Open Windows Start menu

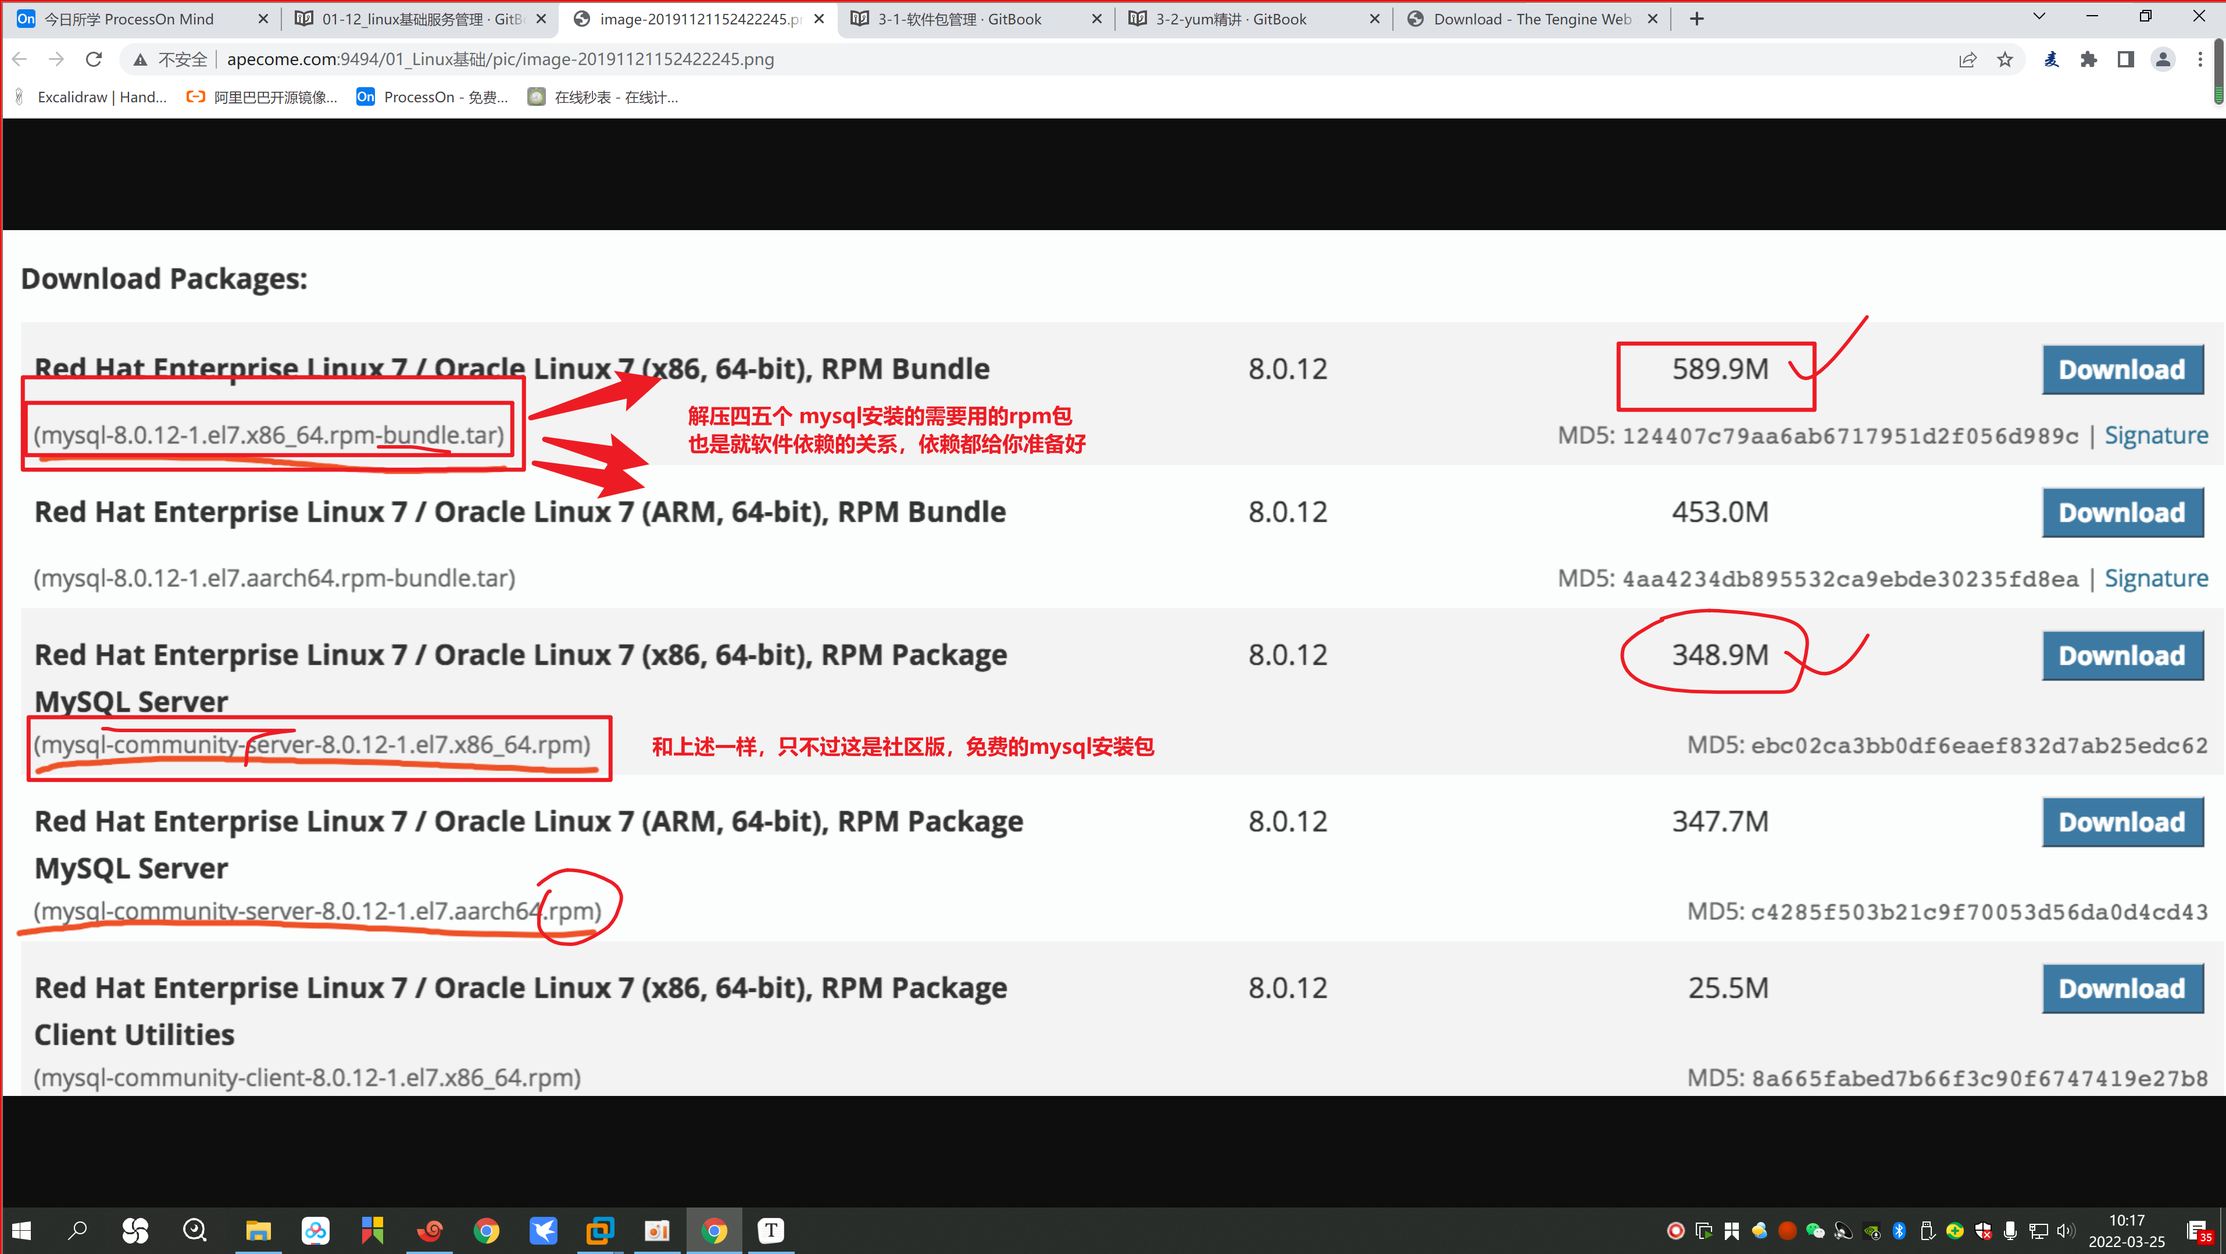21,1230
